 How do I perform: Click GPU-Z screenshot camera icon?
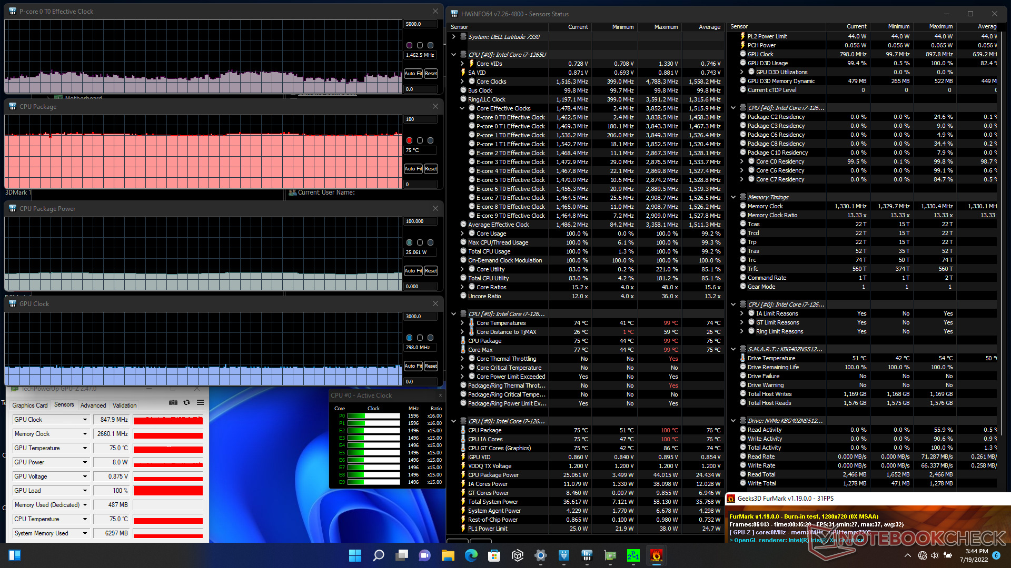pos(173,402)
